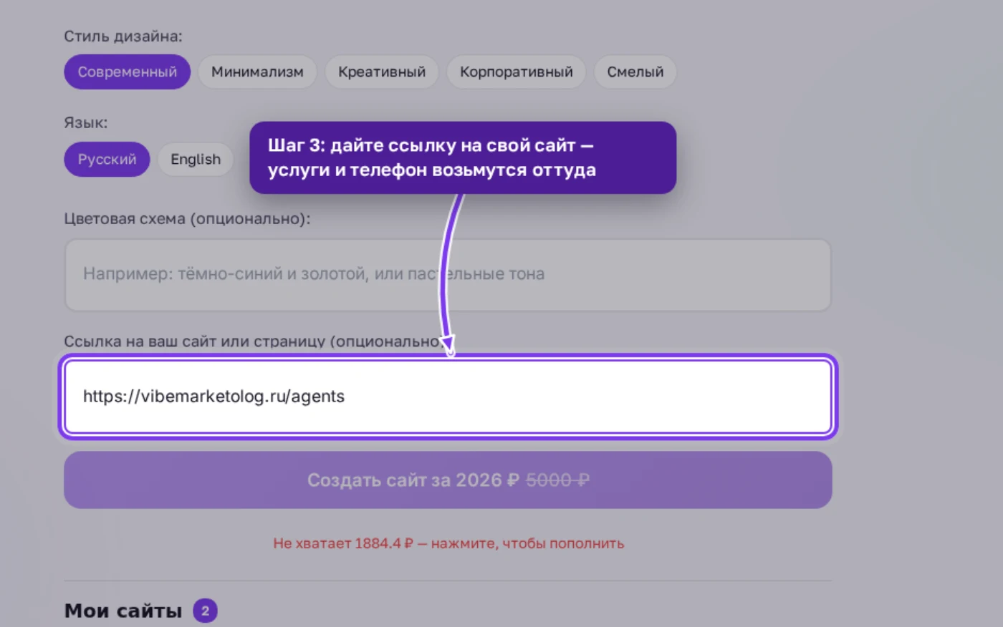The width and height of the screenshot is (1003, 627).
Task: Click the Мои сайты count badge
Action: 205,611
